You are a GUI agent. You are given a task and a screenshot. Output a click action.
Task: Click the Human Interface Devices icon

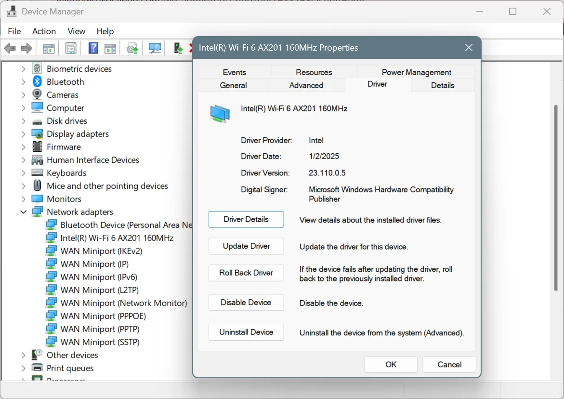click(x=37, y=160)
